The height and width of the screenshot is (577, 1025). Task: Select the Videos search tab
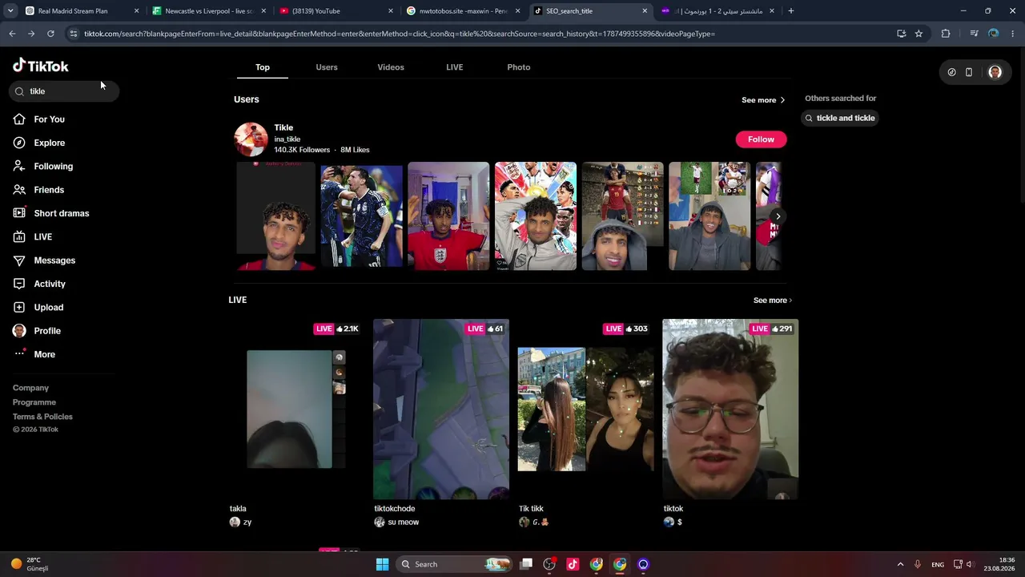point(391,67)
